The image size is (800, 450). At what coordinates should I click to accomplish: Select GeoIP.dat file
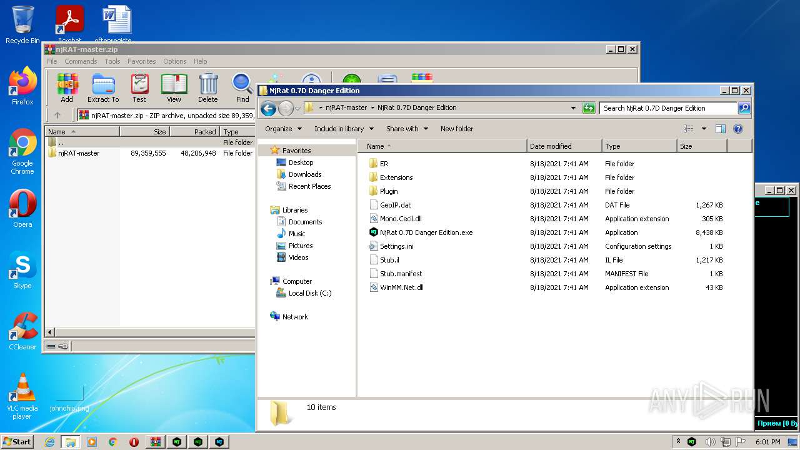390,205
